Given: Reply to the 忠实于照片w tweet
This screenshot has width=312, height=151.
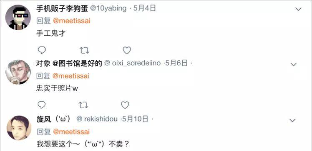Looking at the screenshot, I should coord(41,105).
